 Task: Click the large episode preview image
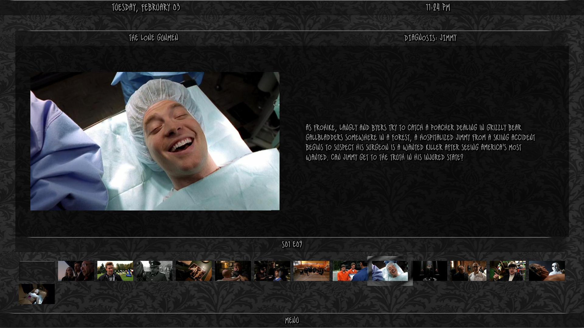pyautogui.click(x=155, y=141)
